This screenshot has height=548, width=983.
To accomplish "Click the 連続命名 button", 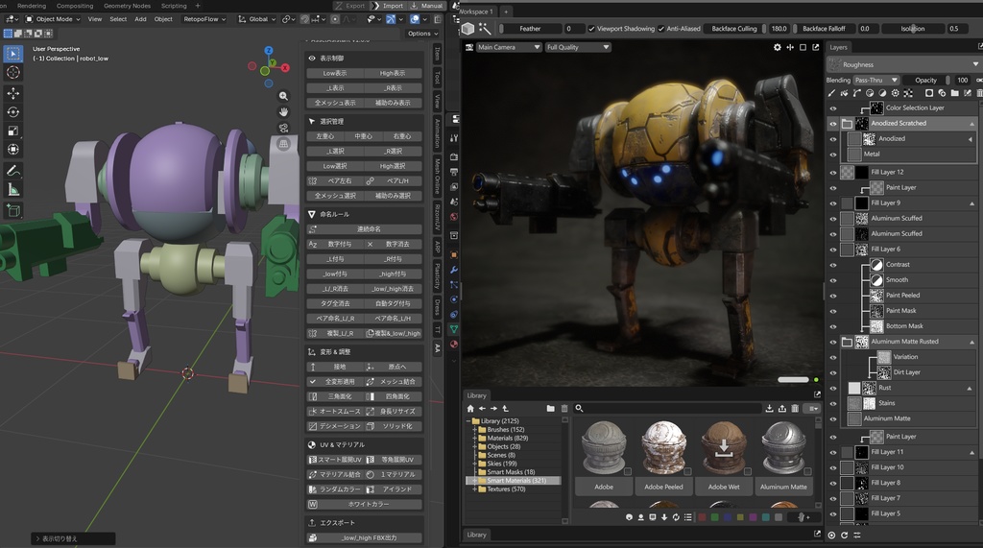I will 364,229.
